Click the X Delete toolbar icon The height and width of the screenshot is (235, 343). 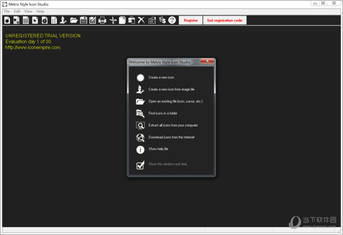pyautogui.click(x=141, y=21)
